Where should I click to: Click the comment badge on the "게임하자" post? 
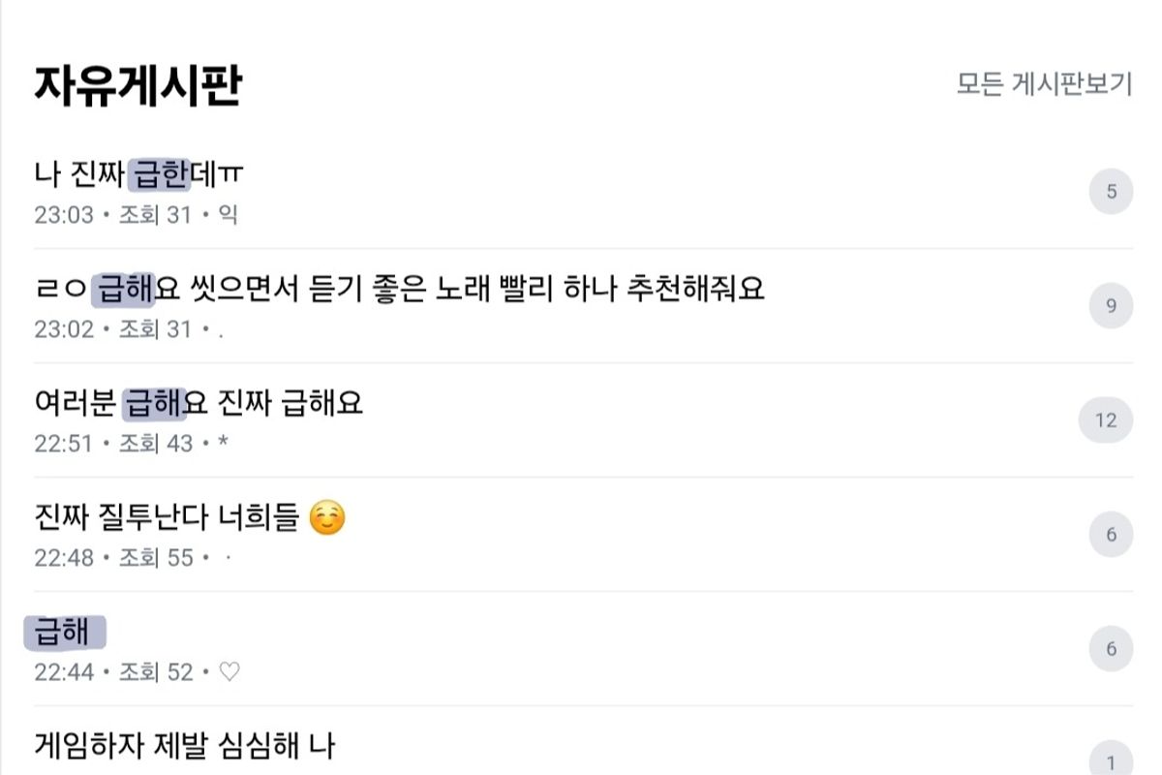point(1111,761)
